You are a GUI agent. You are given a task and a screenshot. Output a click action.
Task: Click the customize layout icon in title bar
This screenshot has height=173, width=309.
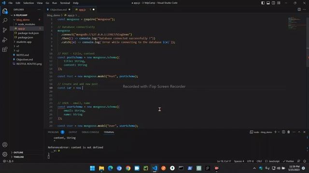click(279, 3)
